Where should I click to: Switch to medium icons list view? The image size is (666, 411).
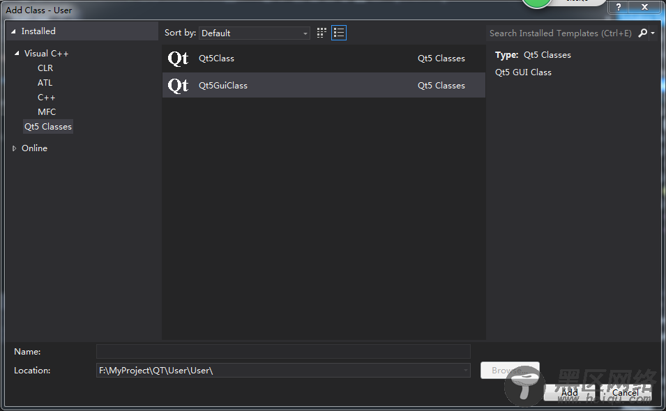[339, 33]
